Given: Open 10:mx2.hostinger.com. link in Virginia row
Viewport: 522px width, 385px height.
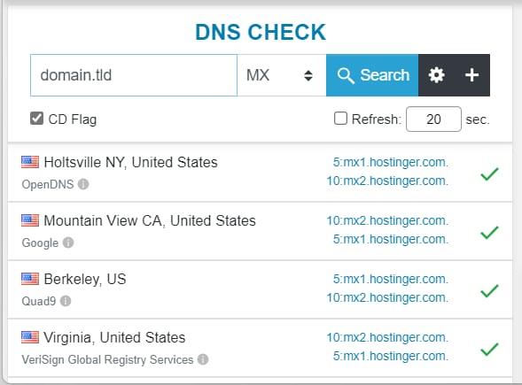Looking at the screenshot, I should (387, 337).
